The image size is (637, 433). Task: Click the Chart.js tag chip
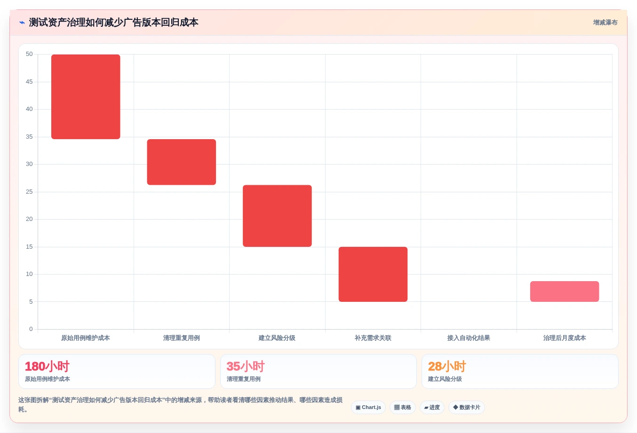point(368,407)
